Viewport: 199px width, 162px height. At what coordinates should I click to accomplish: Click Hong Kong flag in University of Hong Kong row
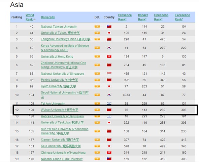tap(109, 56)
